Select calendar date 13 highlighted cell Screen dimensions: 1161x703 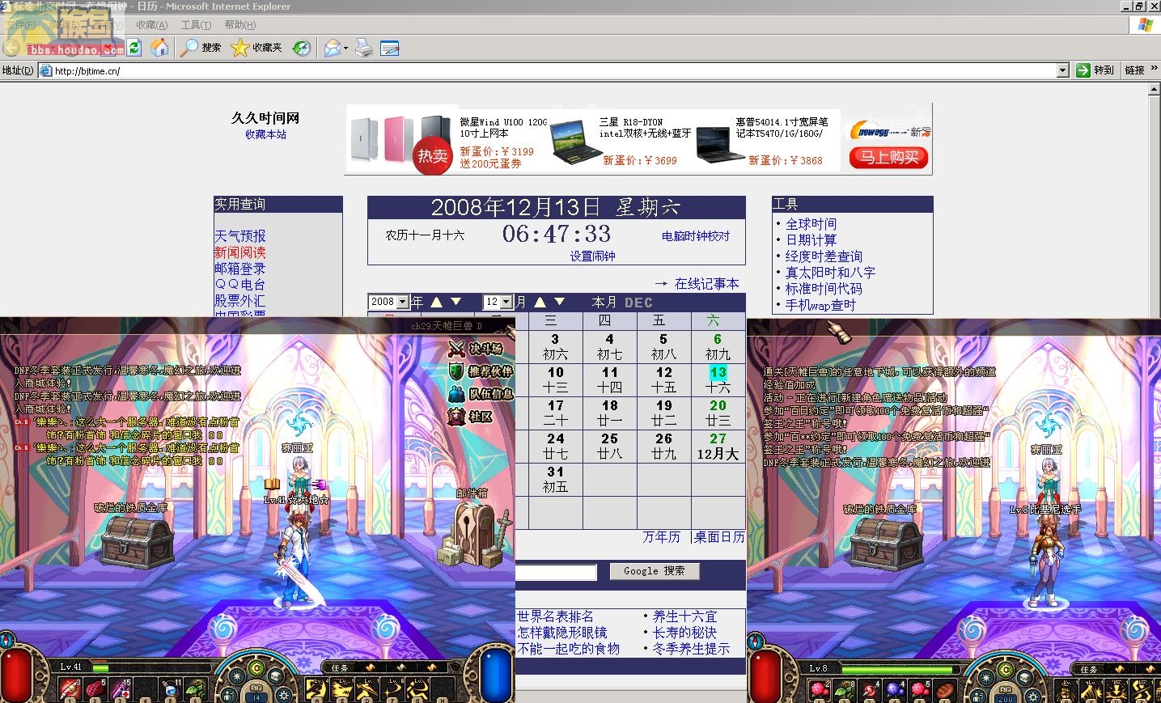[718, 379]
